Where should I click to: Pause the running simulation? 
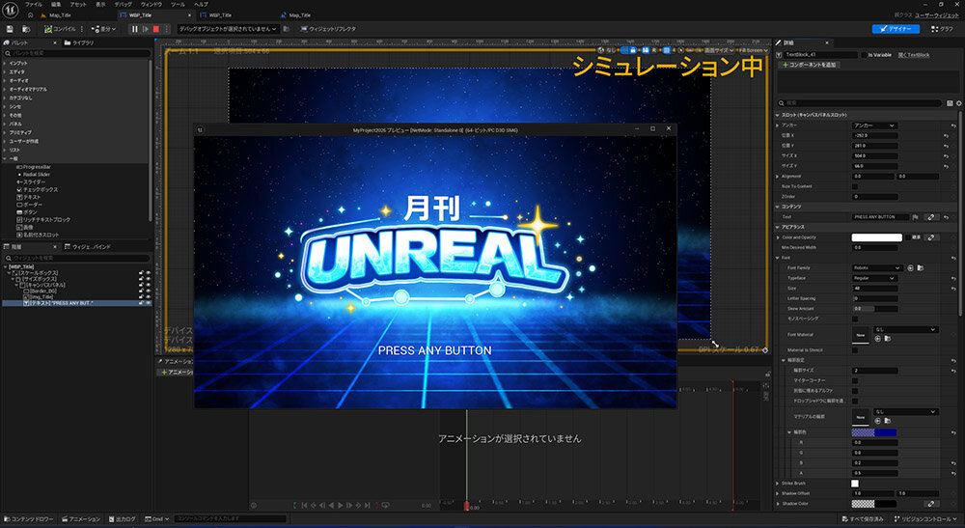click(x=134, y=29)
